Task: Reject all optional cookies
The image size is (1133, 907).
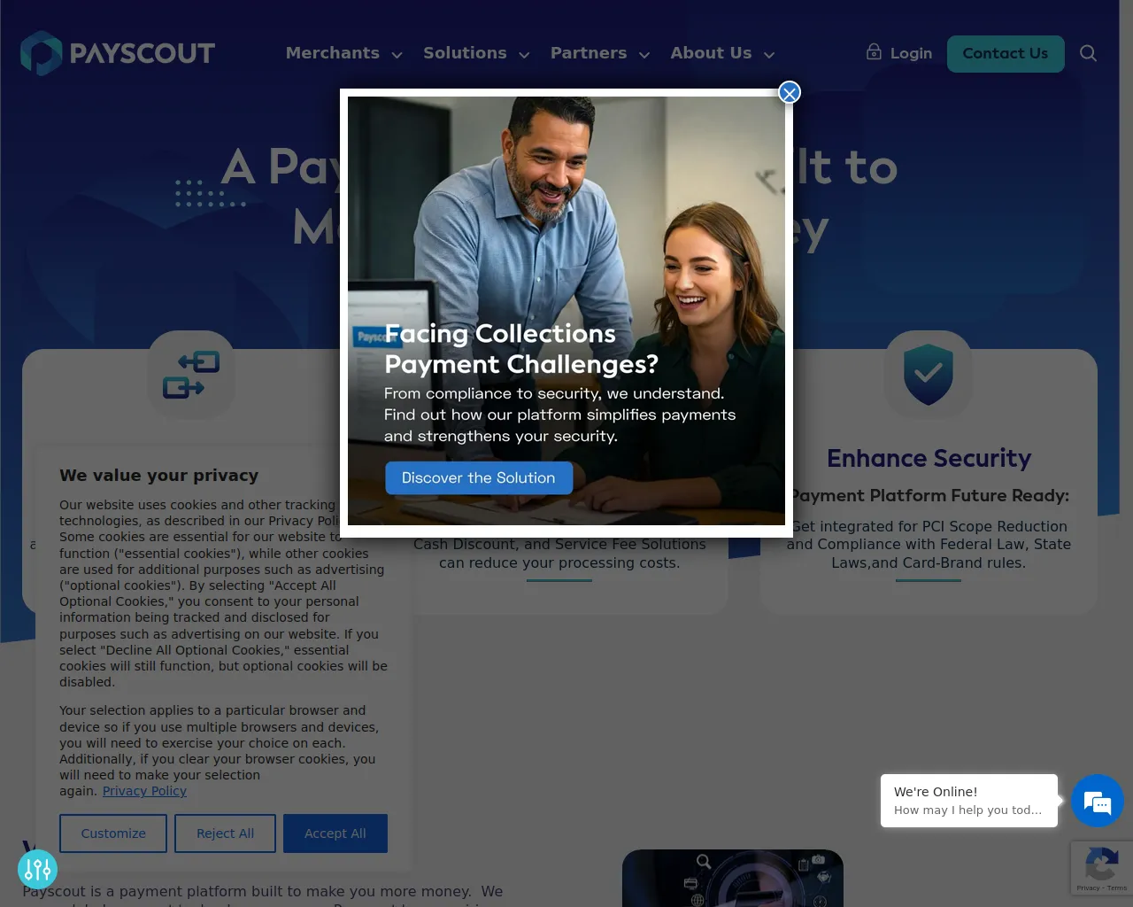Action: coord(225,833)
